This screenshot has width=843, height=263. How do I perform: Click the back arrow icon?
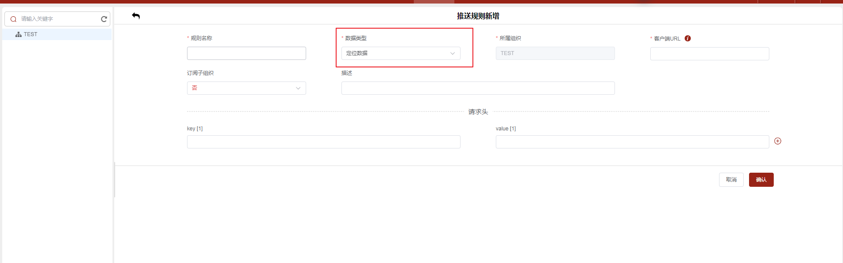[136, 16]
